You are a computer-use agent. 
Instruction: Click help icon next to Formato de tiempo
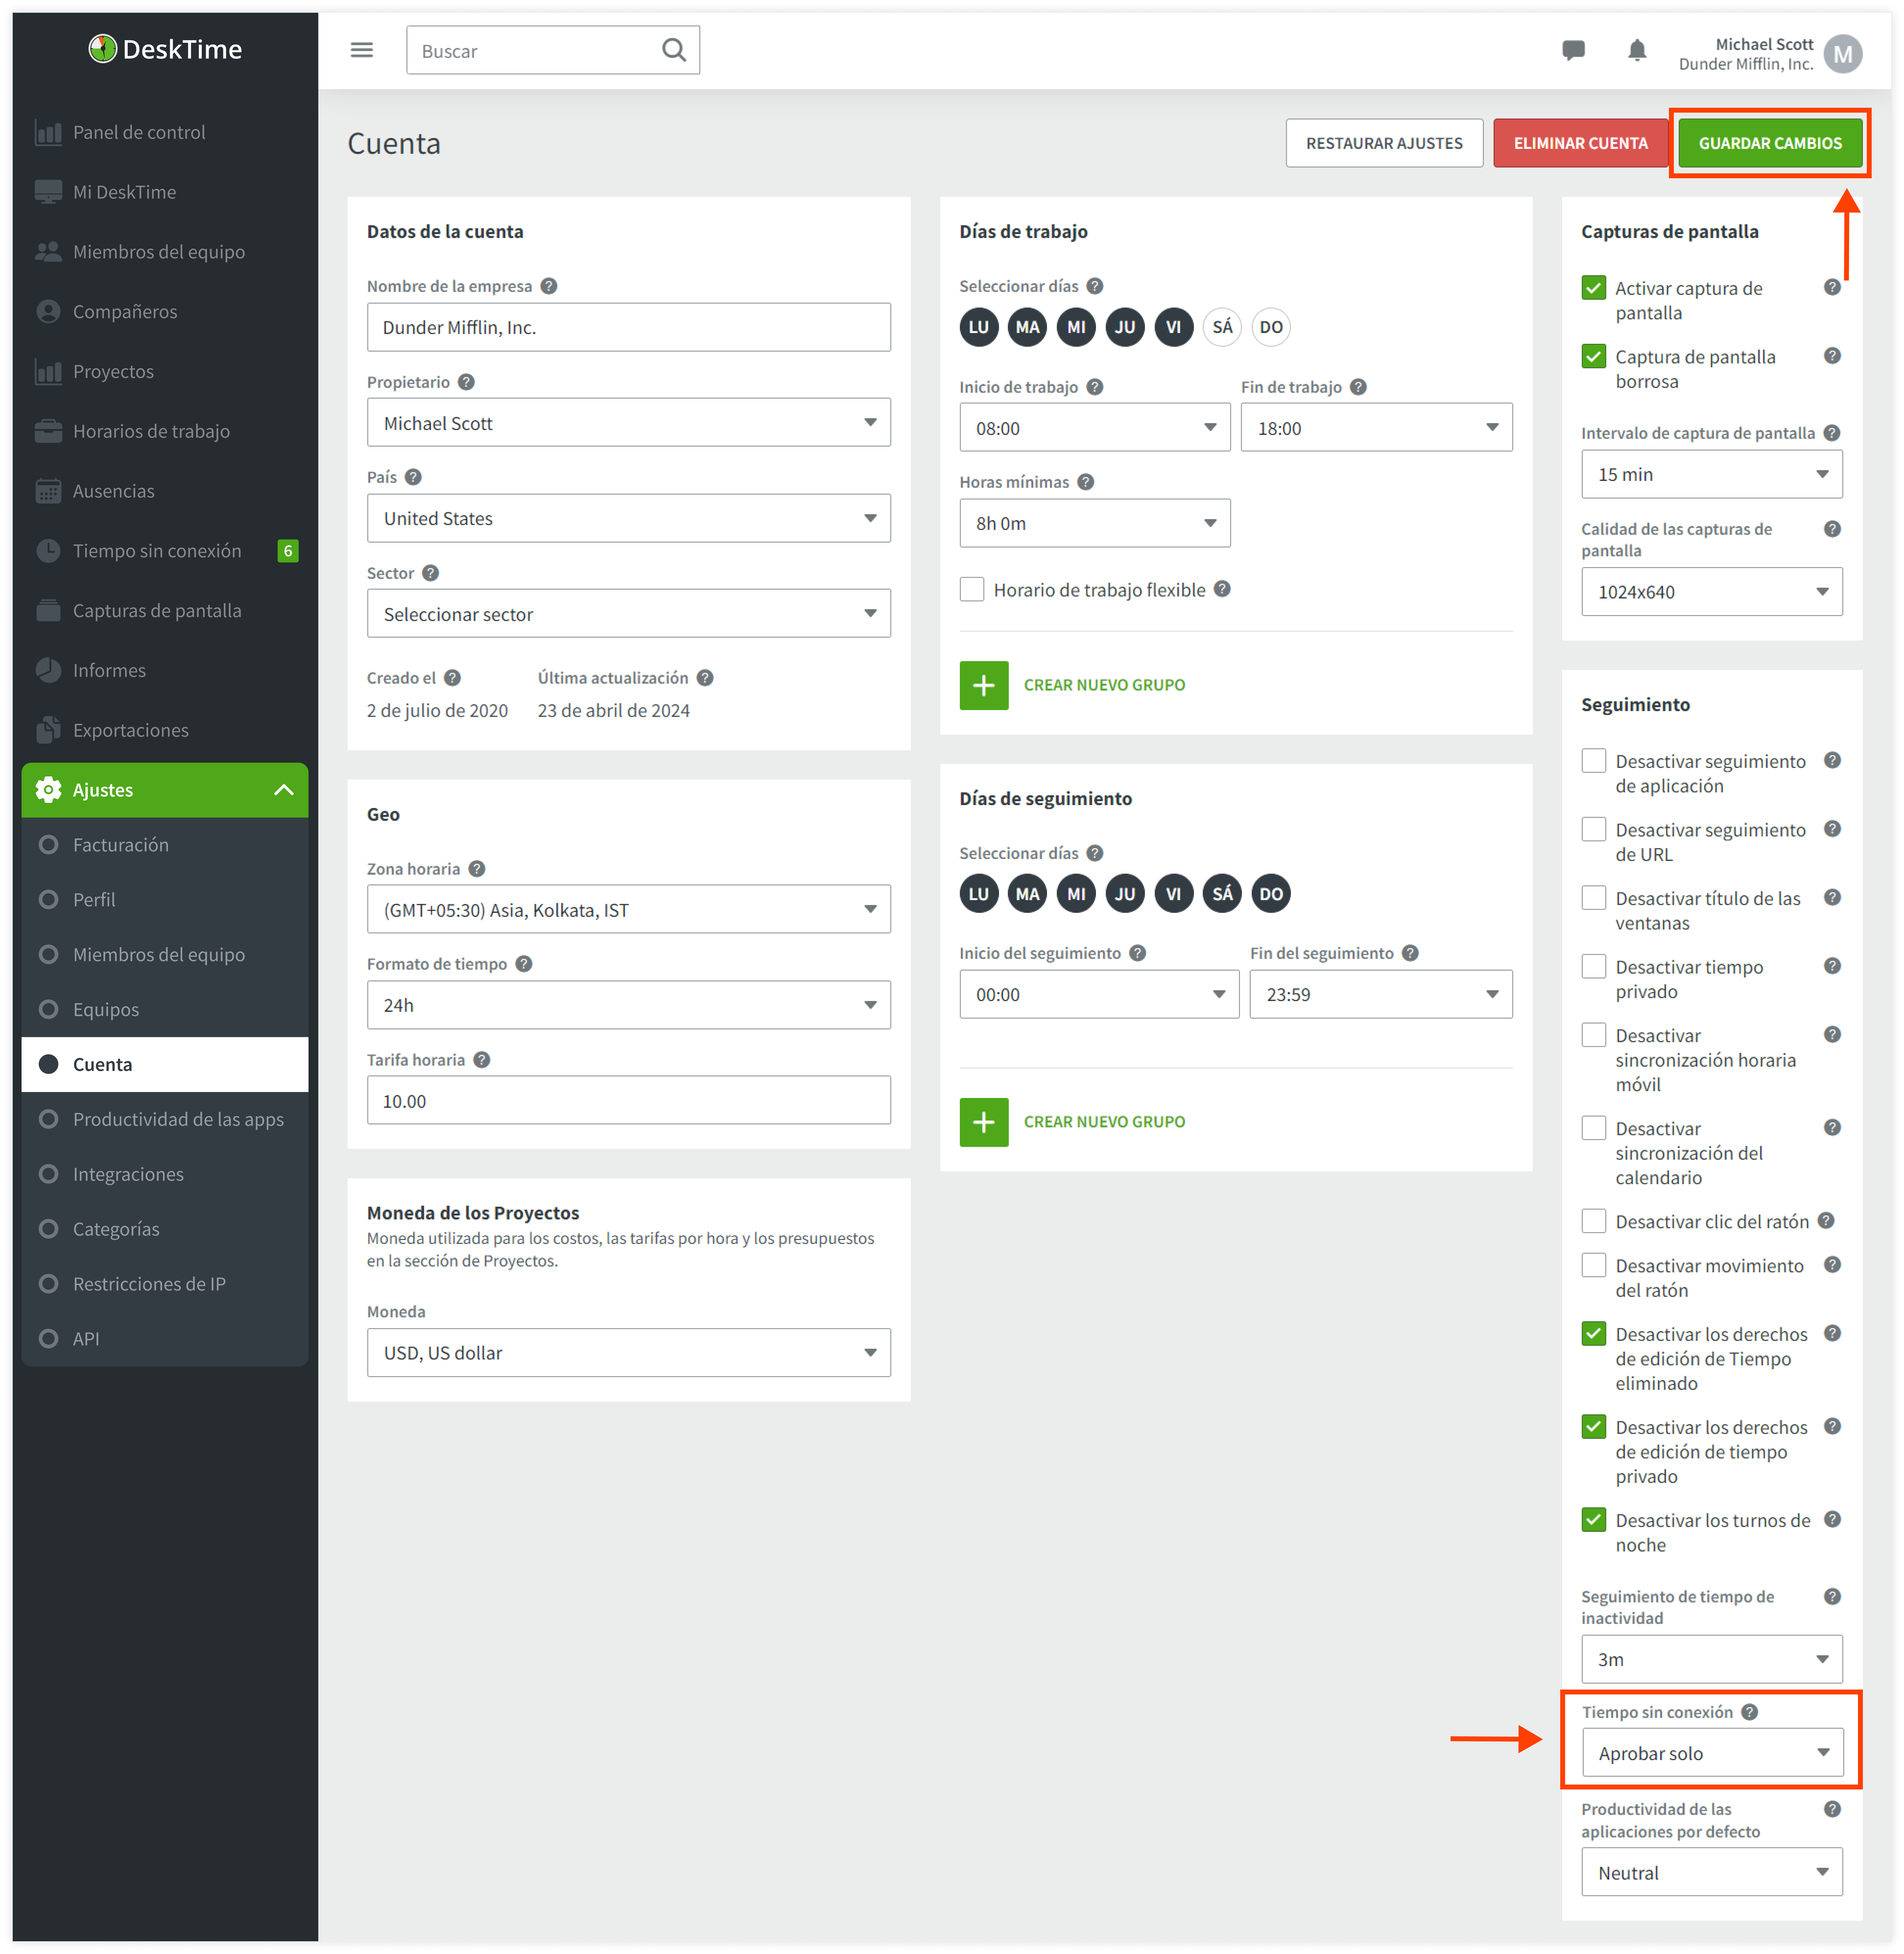[524, 964]
